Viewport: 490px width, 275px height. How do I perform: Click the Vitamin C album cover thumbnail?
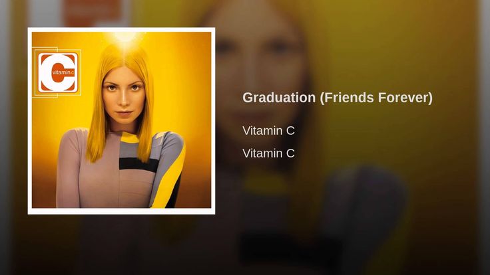pyautogui.click(x=121, y=121)
